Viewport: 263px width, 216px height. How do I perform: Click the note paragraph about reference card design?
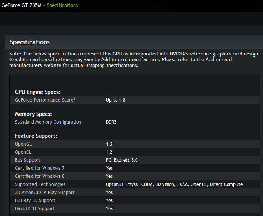(x=134, y=60)
